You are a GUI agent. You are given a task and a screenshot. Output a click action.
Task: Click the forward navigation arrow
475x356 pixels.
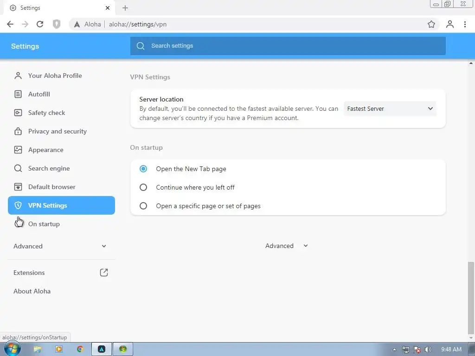point(25,24)
